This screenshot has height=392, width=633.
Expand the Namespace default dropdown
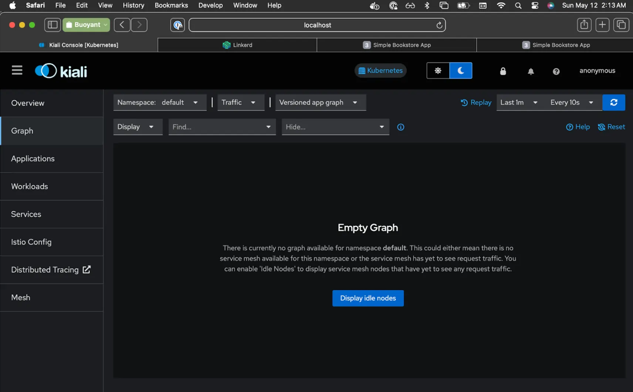[x=160, y=102]
